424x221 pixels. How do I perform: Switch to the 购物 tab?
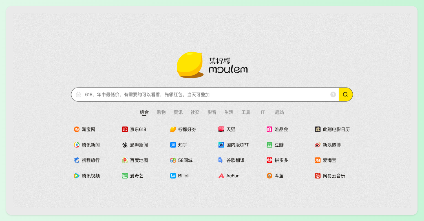click(161, 112)
